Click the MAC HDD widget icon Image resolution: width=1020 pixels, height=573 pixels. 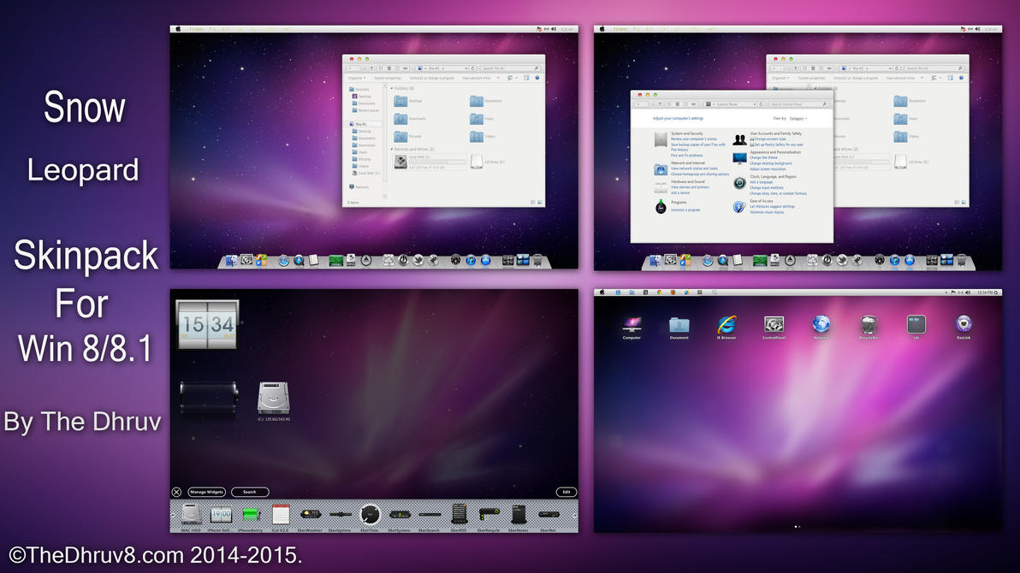click(x=191, y=514)
